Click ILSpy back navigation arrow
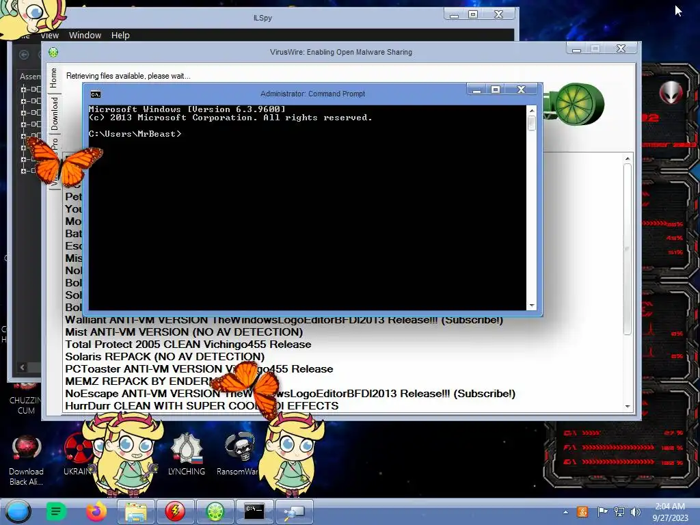Screen dimensions: 700x525 click(x=24, y=55)
